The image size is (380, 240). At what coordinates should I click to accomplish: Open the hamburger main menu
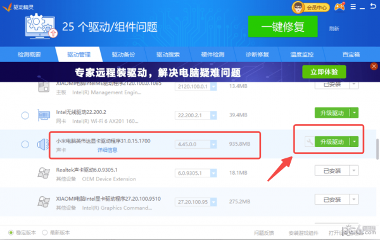(353, 6)
